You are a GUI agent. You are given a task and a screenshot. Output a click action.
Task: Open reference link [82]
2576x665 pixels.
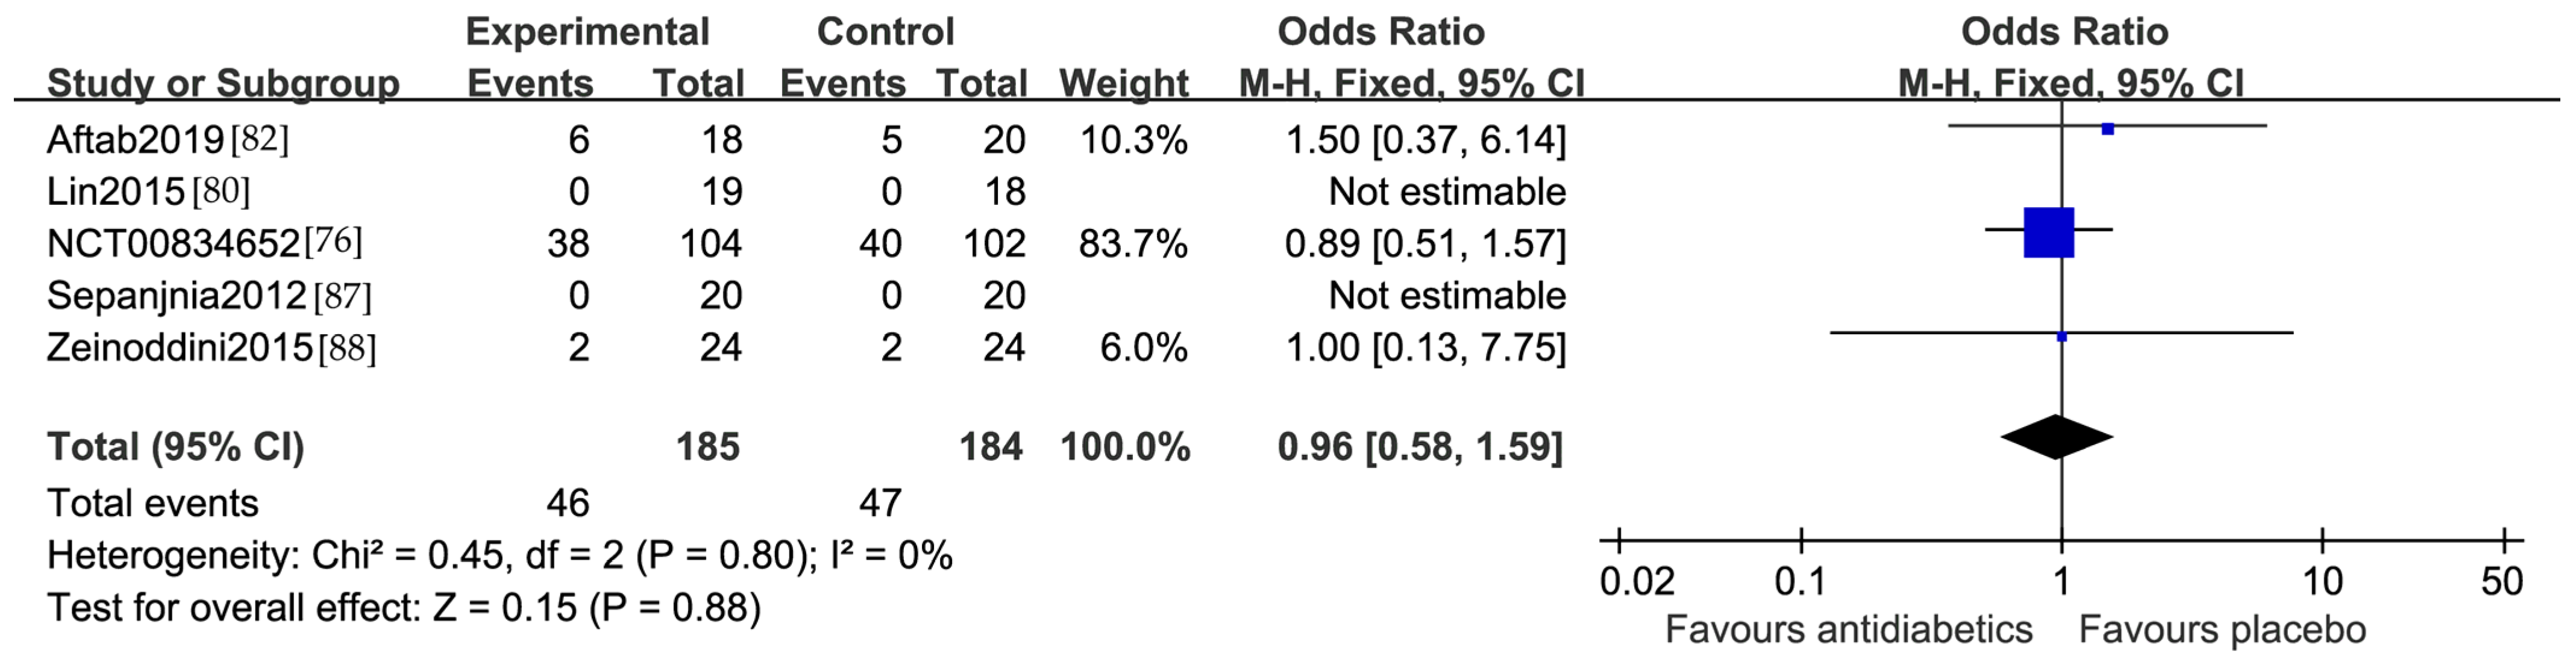[259, 139]
